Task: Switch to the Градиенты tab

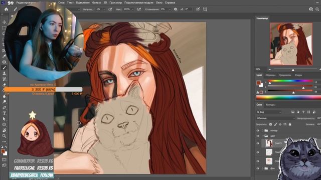Action: [x=285, y=75]
